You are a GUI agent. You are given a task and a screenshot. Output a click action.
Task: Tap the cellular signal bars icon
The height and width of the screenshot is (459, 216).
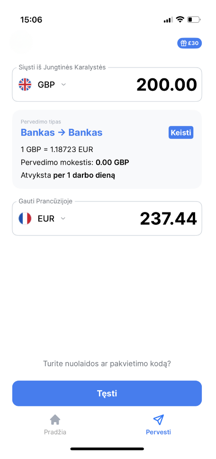pyautogui.click(x=169, y=20)
